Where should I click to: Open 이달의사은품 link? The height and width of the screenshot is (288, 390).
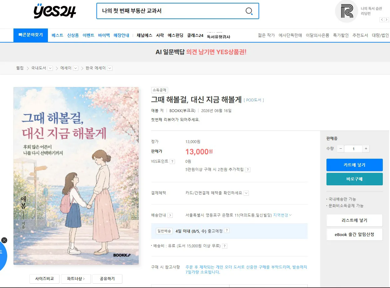(x=317, y=35)
